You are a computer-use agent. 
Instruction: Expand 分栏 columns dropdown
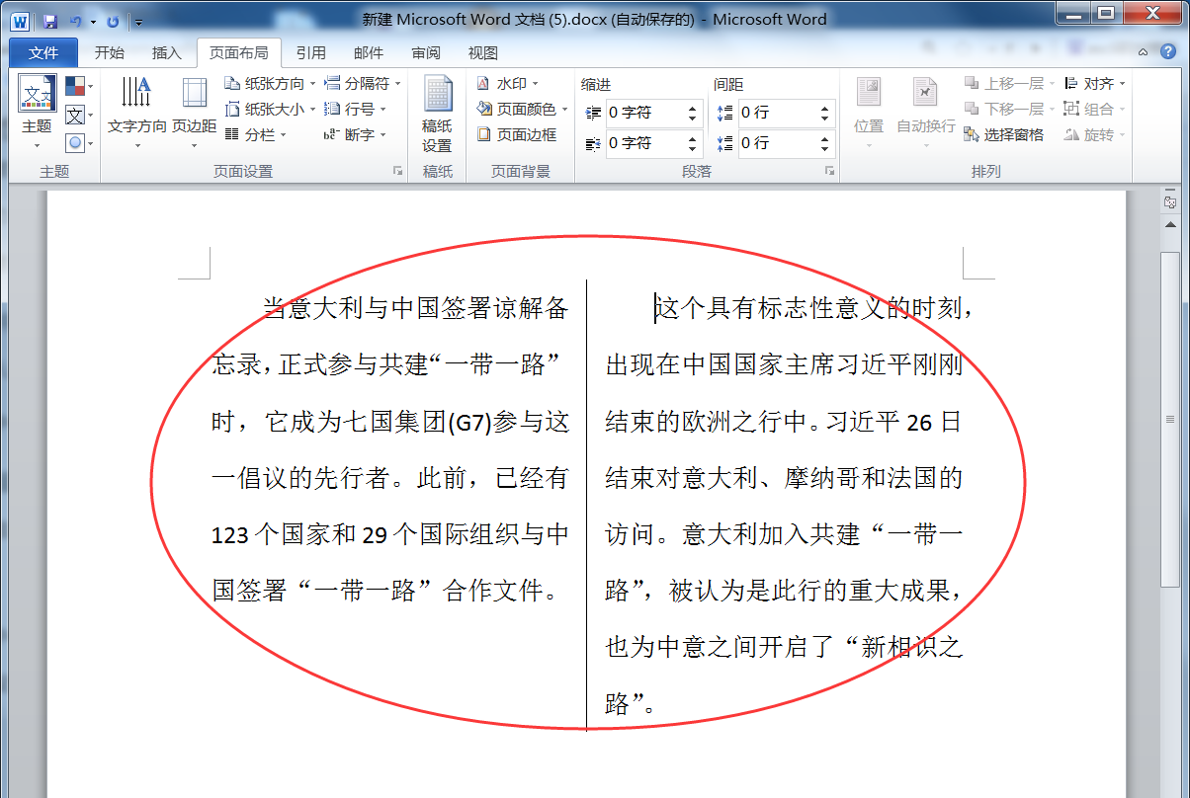(255, 135)
